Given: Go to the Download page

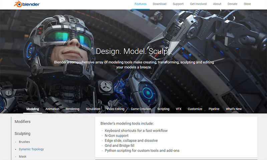Looking at the screenshot, I should (x=160, y=4).
